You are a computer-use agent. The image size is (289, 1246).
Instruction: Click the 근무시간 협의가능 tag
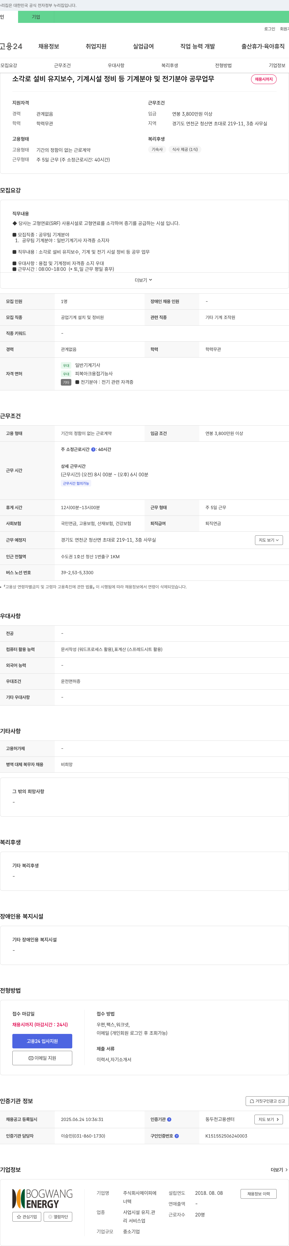[76, 483]
